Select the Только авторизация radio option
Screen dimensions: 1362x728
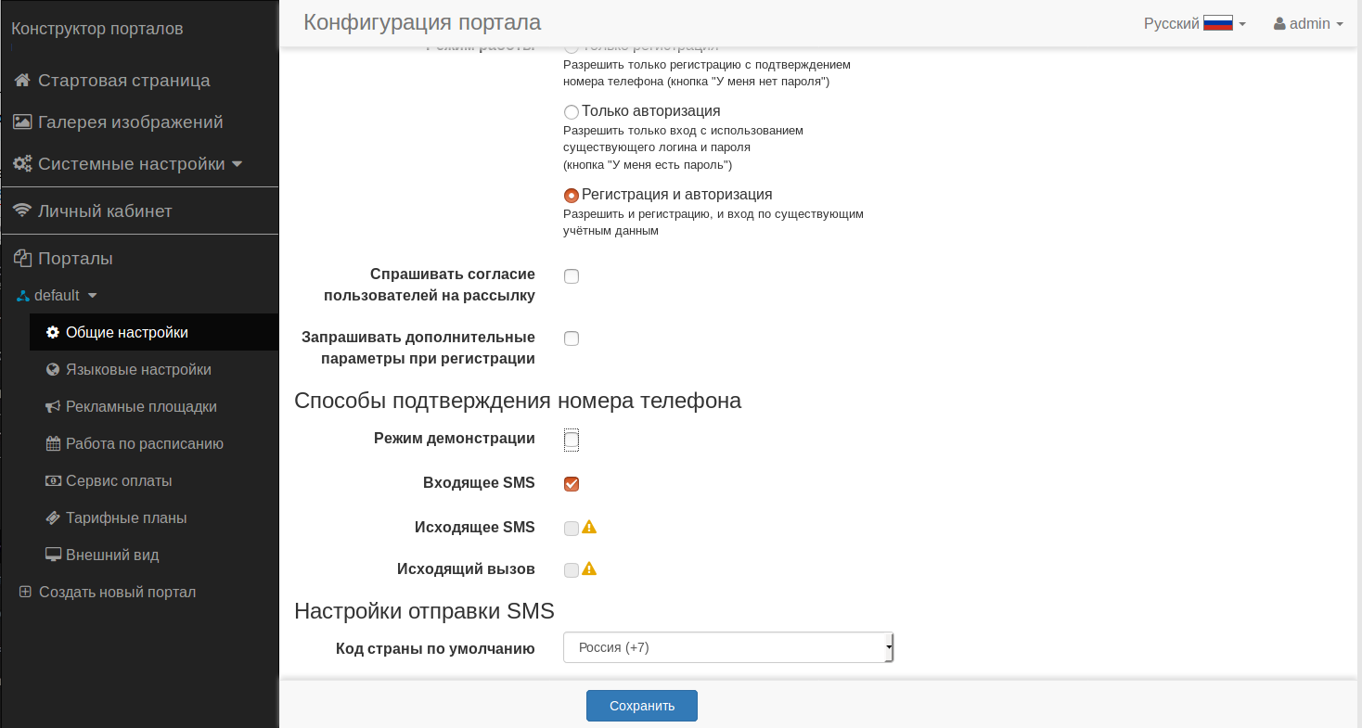[x=572, y=112]
